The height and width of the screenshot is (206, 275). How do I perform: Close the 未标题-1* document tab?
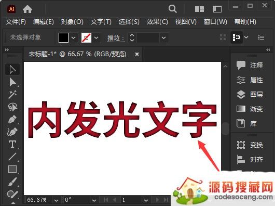[137, 54]
